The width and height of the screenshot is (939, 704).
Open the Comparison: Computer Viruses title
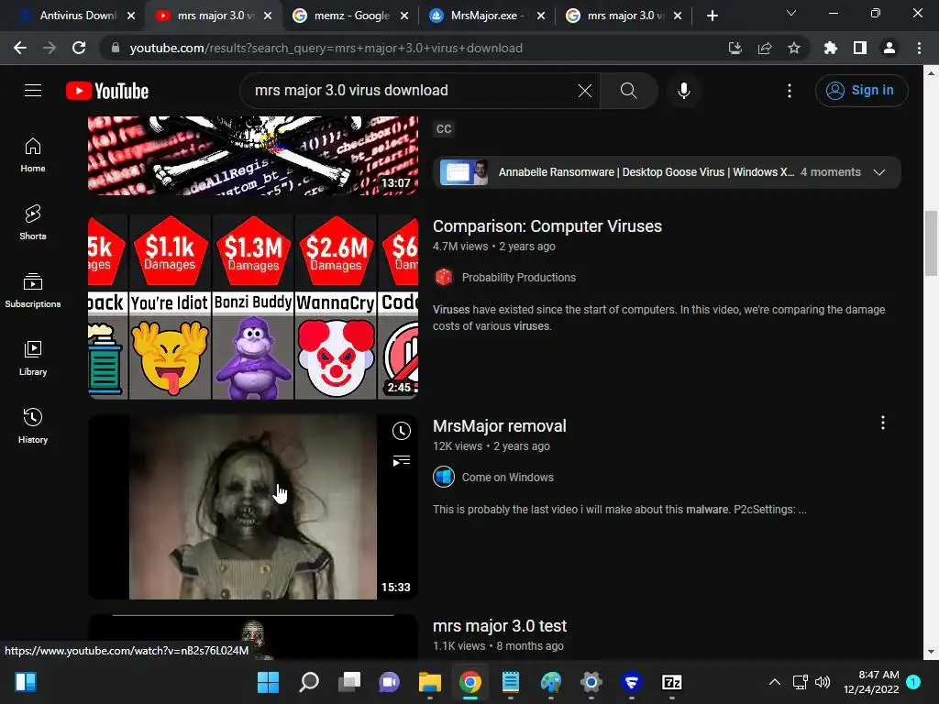click(547, 226)
